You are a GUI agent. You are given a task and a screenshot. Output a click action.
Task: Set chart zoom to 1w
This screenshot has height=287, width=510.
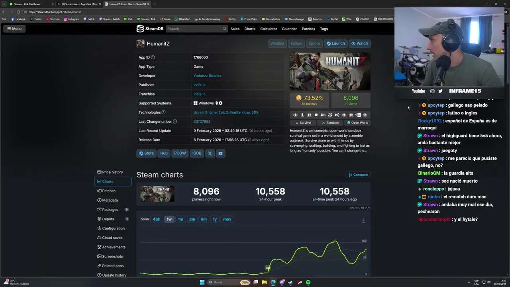click(x=169, y=219)
